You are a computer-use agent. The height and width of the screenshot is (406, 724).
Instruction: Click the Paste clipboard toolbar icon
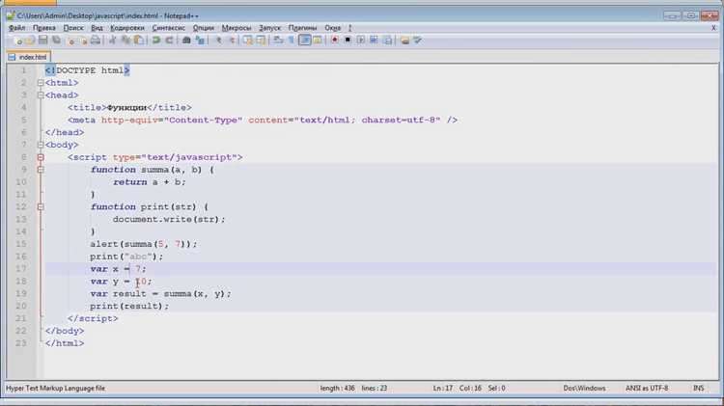(x=138, y=41)
